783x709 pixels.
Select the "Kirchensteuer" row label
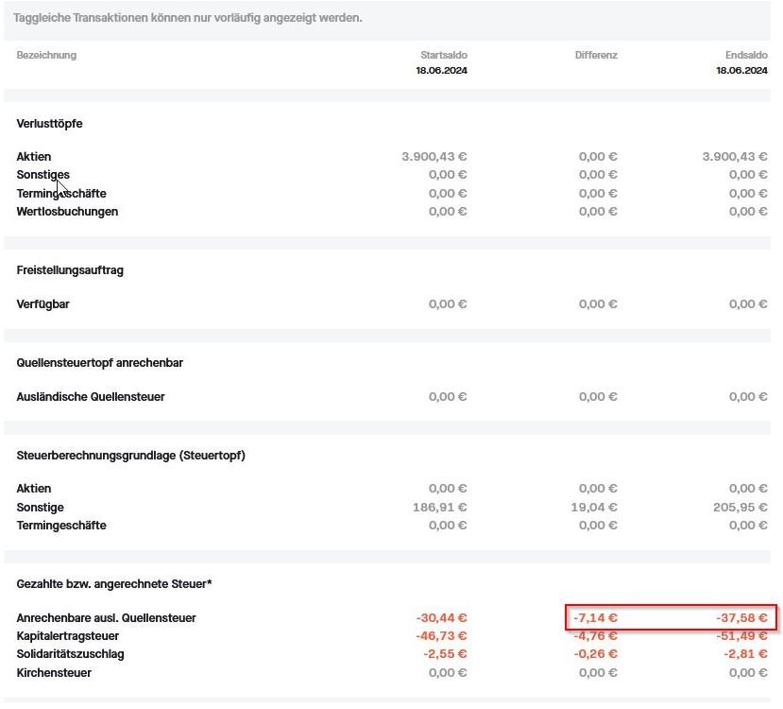coord(54,673)
